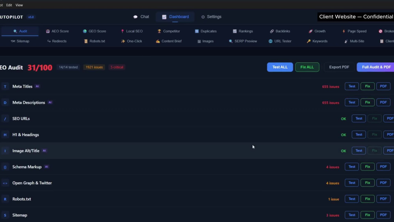Test the H1 & Headings row

[x=359, y=134]
